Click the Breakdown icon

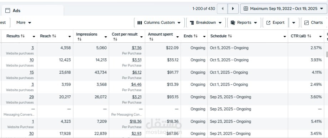point(192,23)
